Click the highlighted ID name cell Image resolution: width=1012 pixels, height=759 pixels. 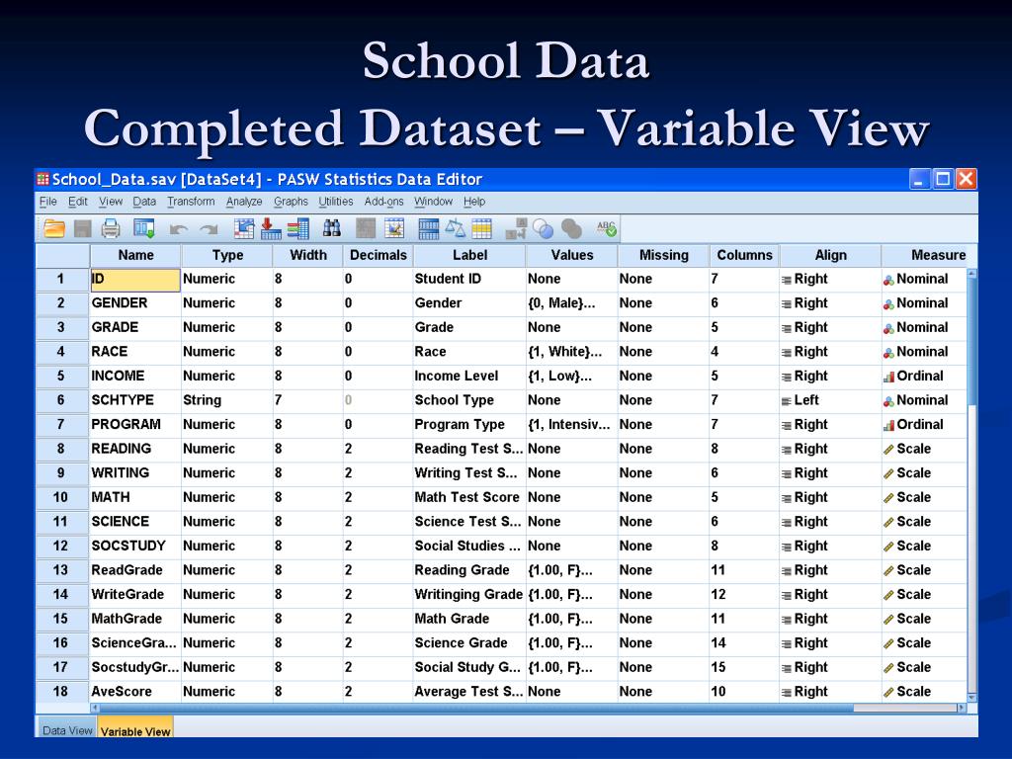(x=134, y=279)
